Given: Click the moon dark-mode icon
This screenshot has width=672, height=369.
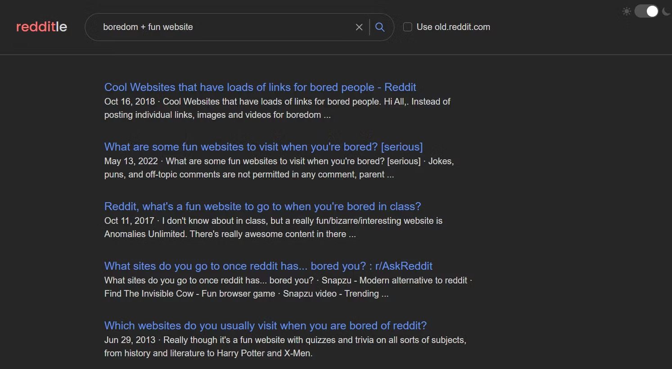Looking at the screenshot, I should (x=666, y=11).
